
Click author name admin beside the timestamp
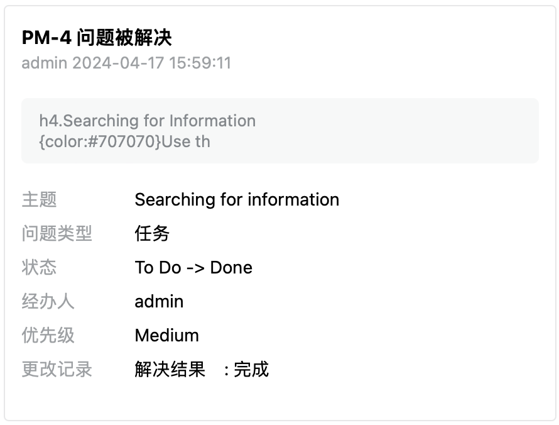coord(44,63)
